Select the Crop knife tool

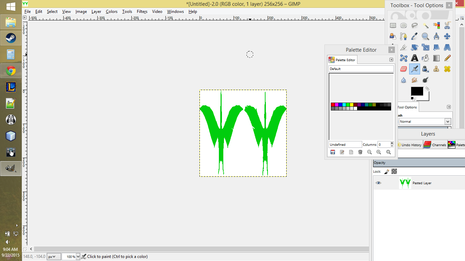[x=404, y=47]
